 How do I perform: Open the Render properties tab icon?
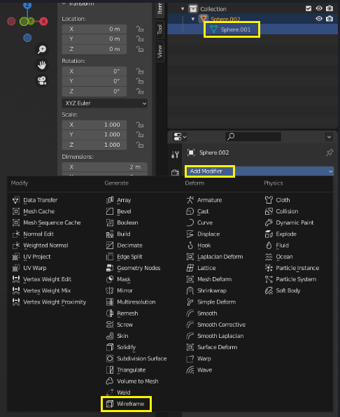(175, 172)
